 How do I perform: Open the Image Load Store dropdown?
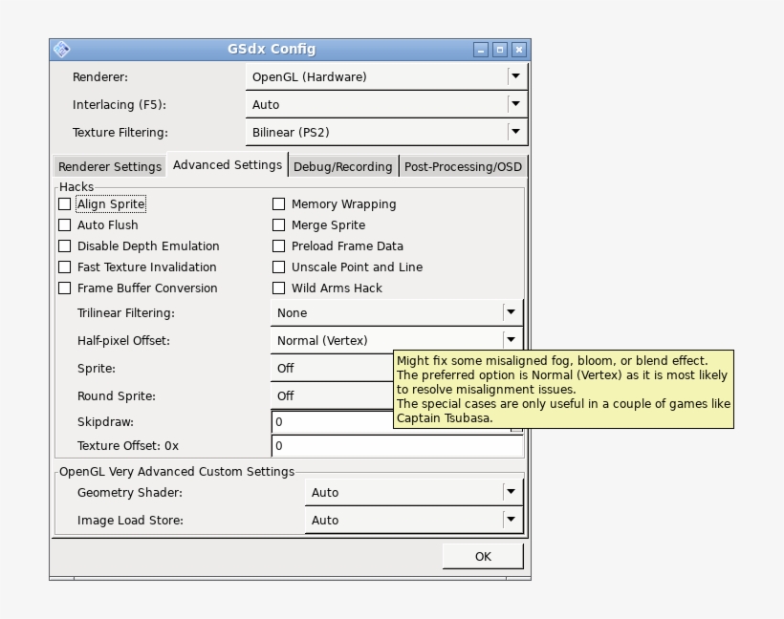511,520
